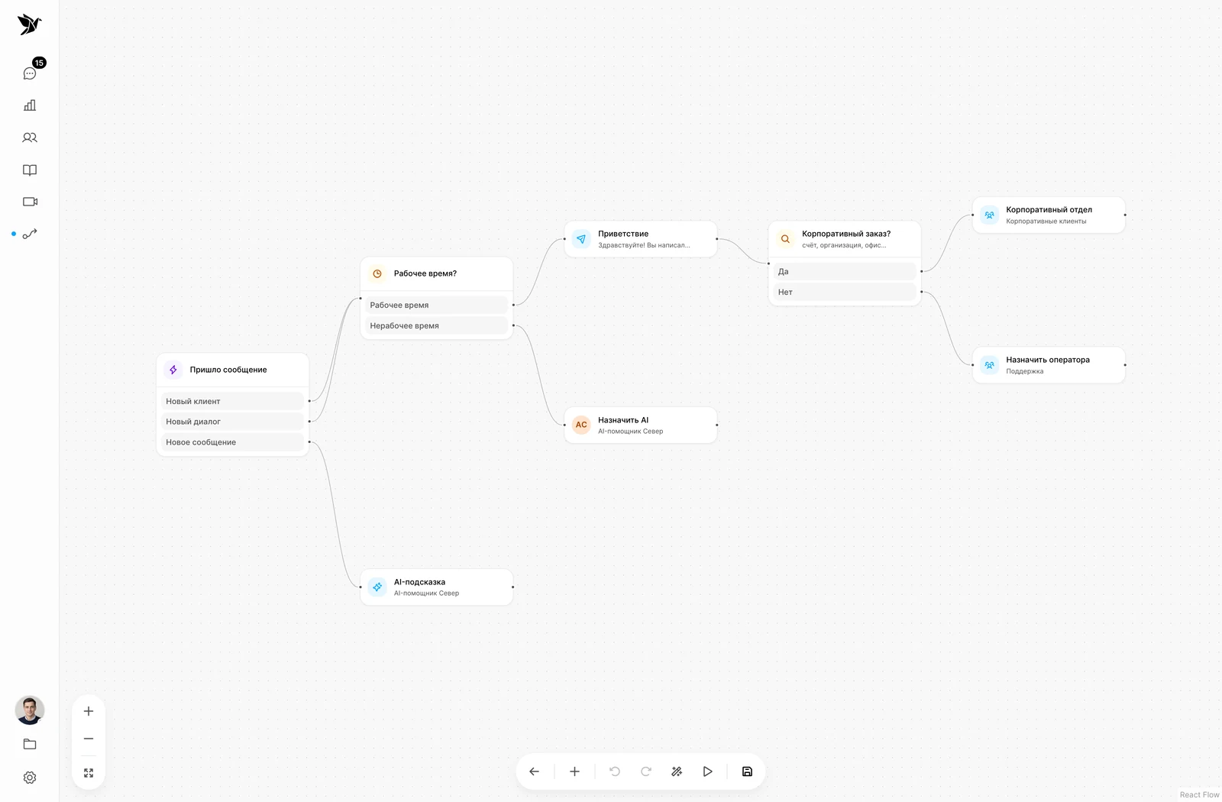
Task: Select the 'Да' branch row
Action: click(845, 271)
